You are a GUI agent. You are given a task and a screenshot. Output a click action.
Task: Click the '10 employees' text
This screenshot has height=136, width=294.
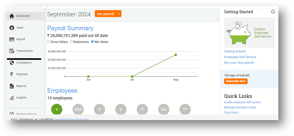(60, 98)
